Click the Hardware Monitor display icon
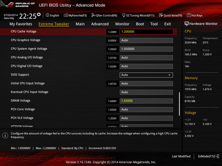Image resolution: width=222 pixels, height=166 pixels. tap(187, 24)
